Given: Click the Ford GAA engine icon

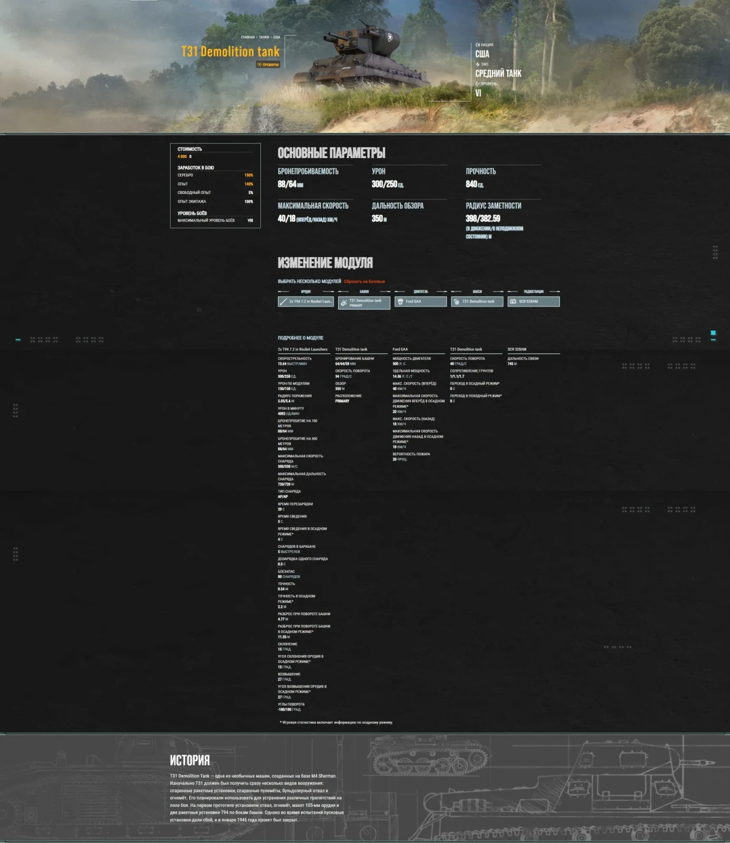Looking at the screenshot, I should tap(400, 301).
